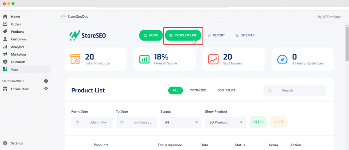Click Customers label in sidebar
Image resolution: width=349 pixels, height=150 pixels.
pos(19,39)
